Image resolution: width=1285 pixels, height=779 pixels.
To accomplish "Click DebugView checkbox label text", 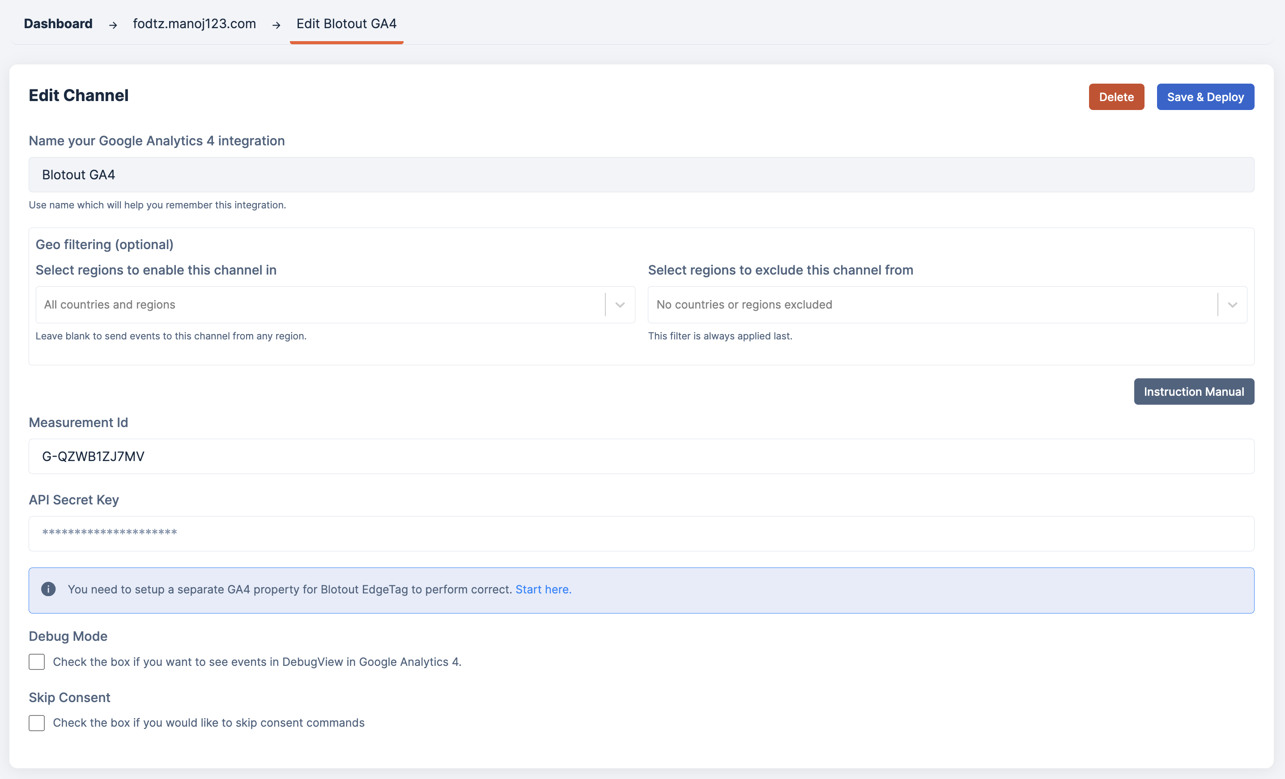I will coord(257,662).
